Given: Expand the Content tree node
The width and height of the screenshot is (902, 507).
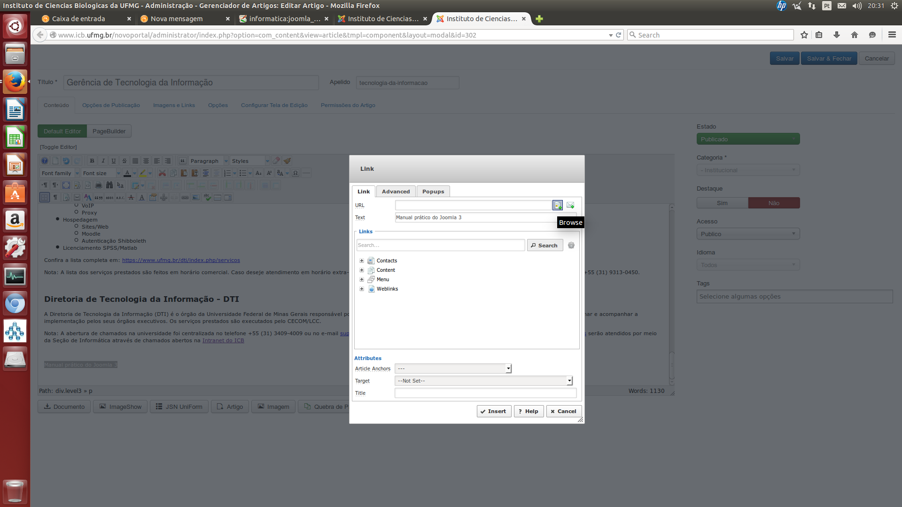Looking at the screenshot, I should pos(362,270).
